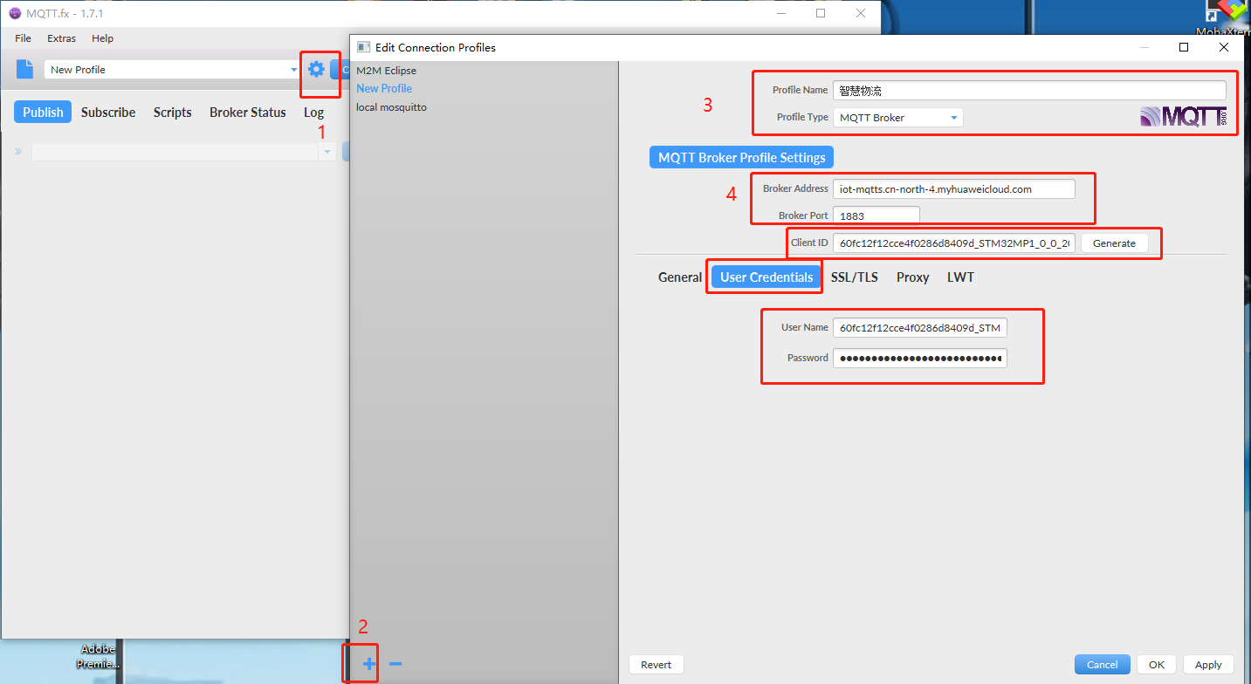Click the Revert button
This screenshot has width=1251, height=684.
(x=656, y=665)
